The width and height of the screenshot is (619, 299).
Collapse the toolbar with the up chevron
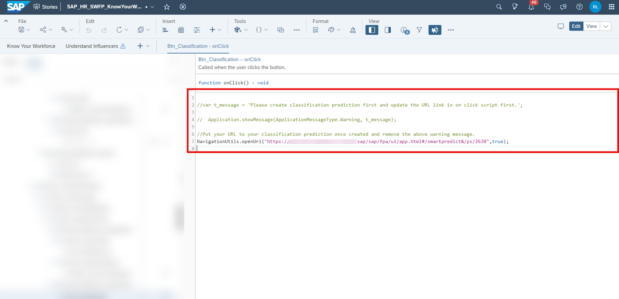click(6, 21)
